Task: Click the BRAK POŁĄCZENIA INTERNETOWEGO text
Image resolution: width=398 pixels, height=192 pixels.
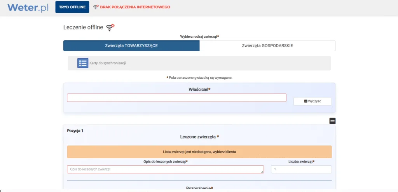Action: click(x=135, y=7)
